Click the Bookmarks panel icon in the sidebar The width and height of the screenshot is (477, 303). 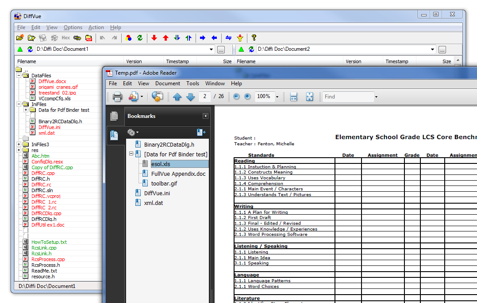114,135
